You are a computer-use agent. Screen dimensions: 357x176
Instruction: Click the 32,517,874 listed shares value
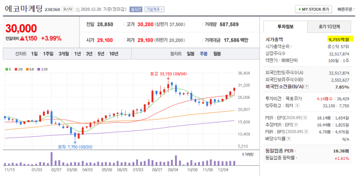(x=339, y=54)
